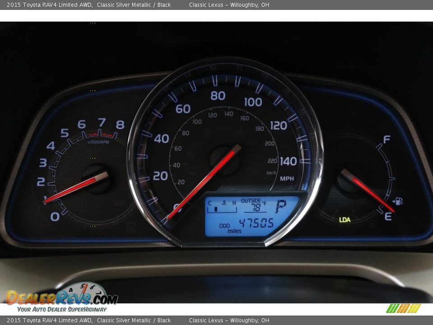The width and height of the screenshot is (433, 325).
Task: Click the 5 on the tachometer
Action: [64, 133]
